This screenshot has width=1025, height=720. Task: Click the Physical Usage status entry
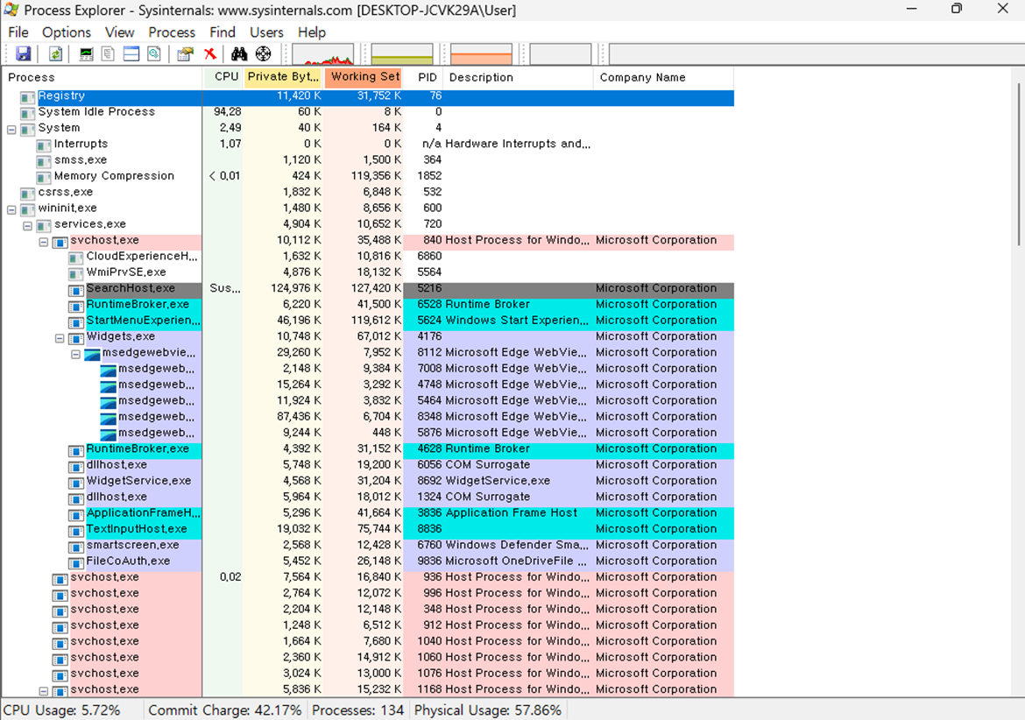[488, 710]
